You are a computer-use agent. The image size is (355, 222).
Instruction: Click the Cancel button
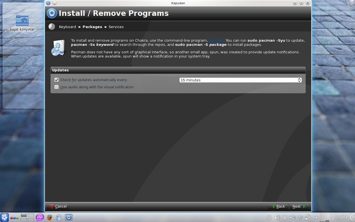[x=58, y=206]
